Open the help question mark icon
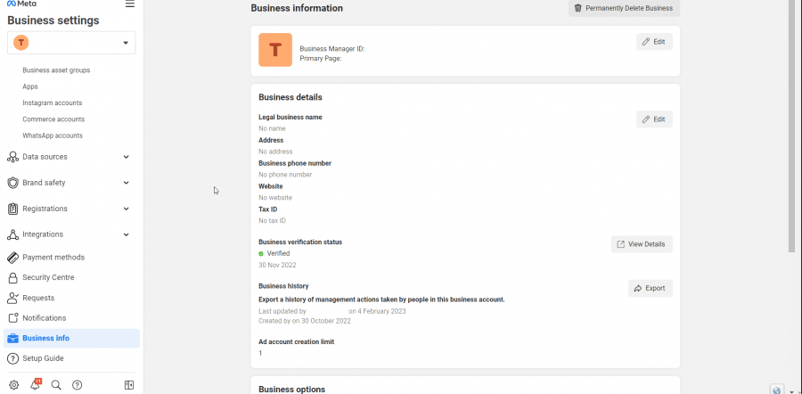802x394 pixels. point(78,385)
